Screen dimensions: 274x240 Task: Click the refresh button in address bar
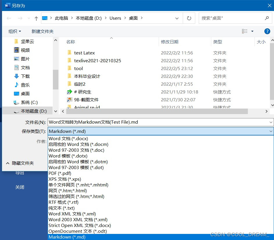pyautogui.click(x=189, y=18)
